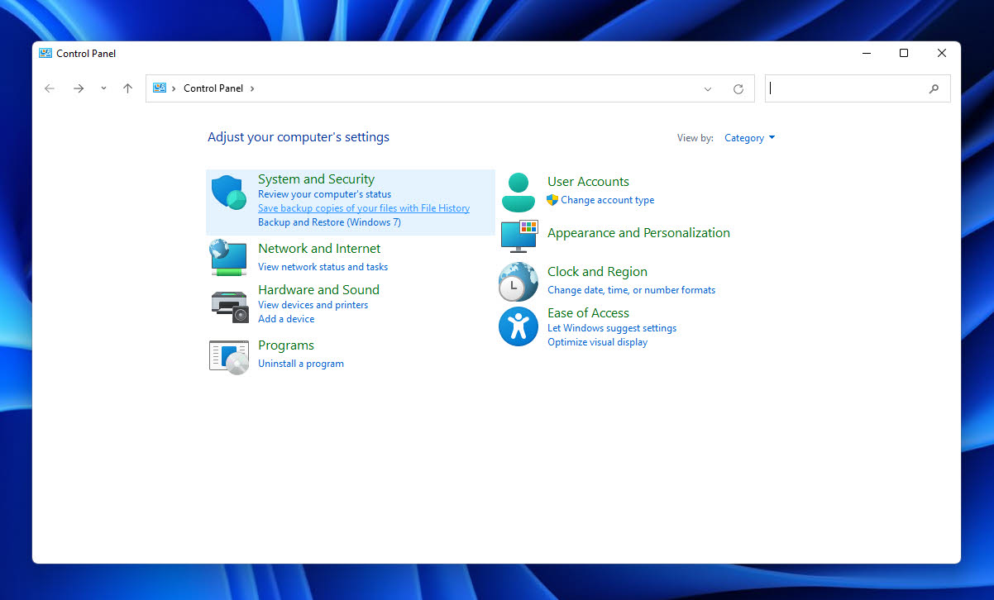This screenshot has height=600, width=994.
Task: Click Review your computer's status
Action: pos(324,194)
